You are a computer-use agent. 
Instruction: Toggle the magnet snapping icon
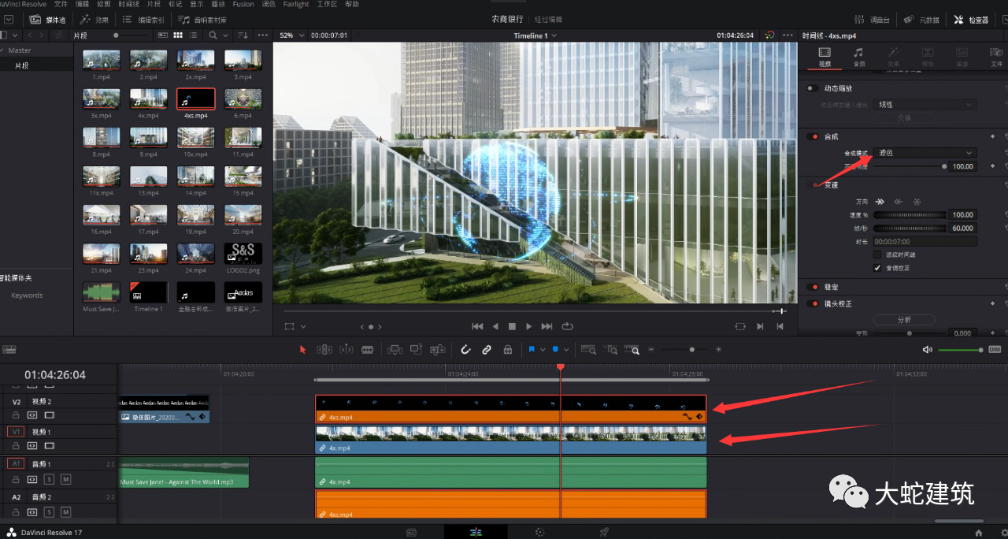tap(465, 350)
